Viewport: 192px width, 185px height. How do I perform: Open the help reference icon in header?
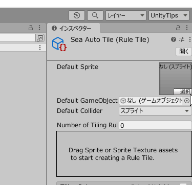pos(174,39)
